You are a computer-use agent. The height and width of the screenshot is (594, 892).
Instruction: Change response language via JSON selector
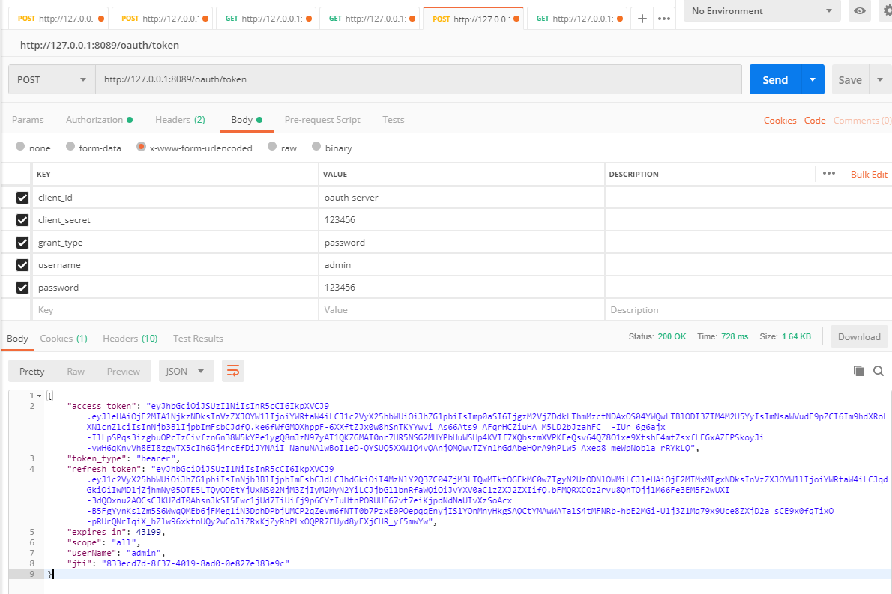[186, 370]
